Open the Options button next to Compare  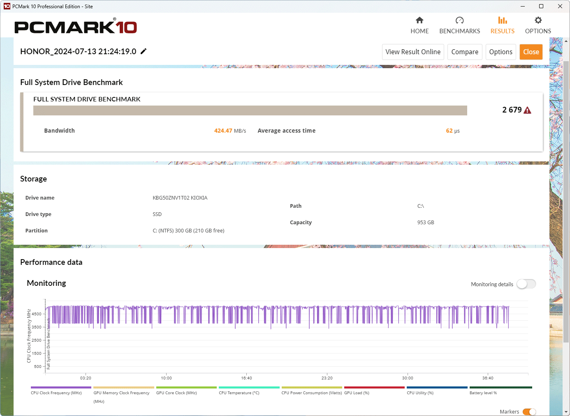(500, 52)
